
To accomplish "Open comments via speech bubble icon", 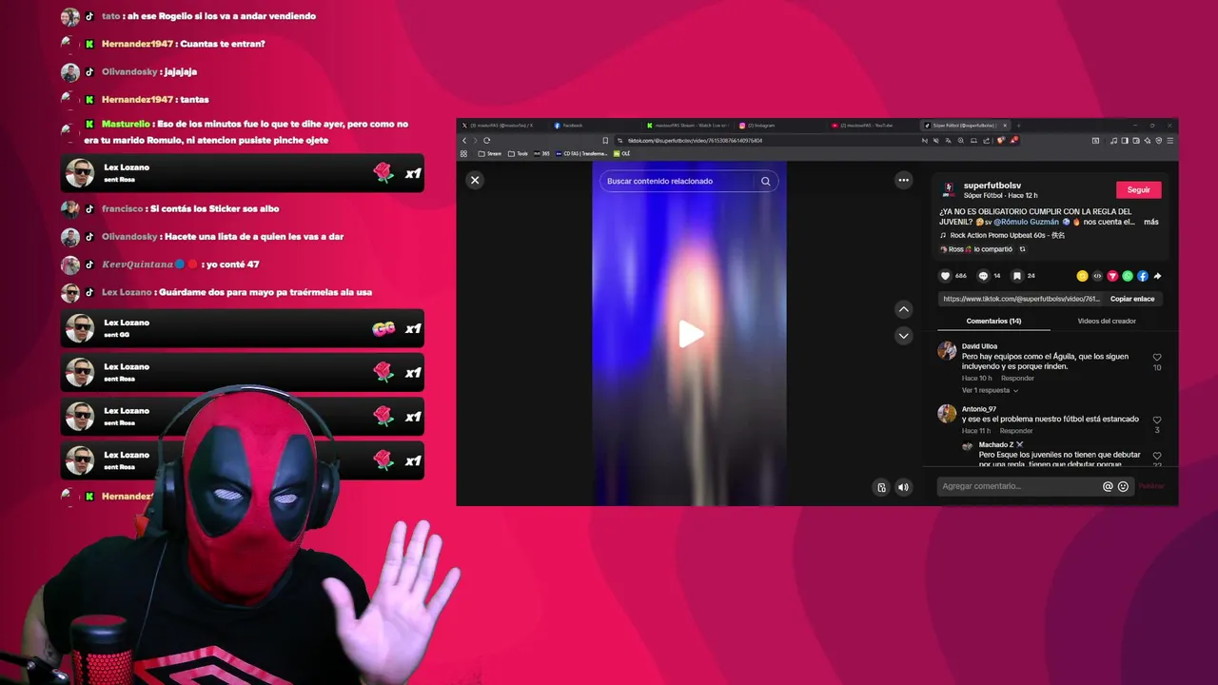I will (x=983, y=276).
